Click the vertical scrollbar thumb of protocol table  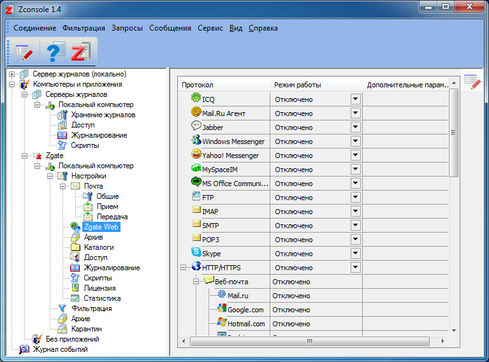(454, 133)
